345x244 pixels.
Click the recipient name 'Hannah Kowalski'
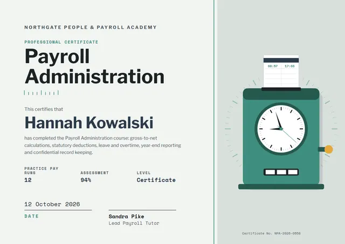click(89, 123)
